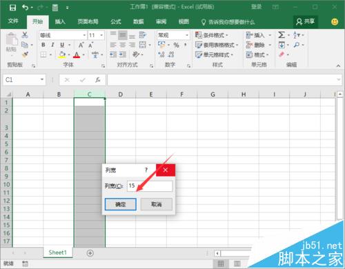Open the File tab
This screenshot has width=345, height=269.
pos(13,21)
